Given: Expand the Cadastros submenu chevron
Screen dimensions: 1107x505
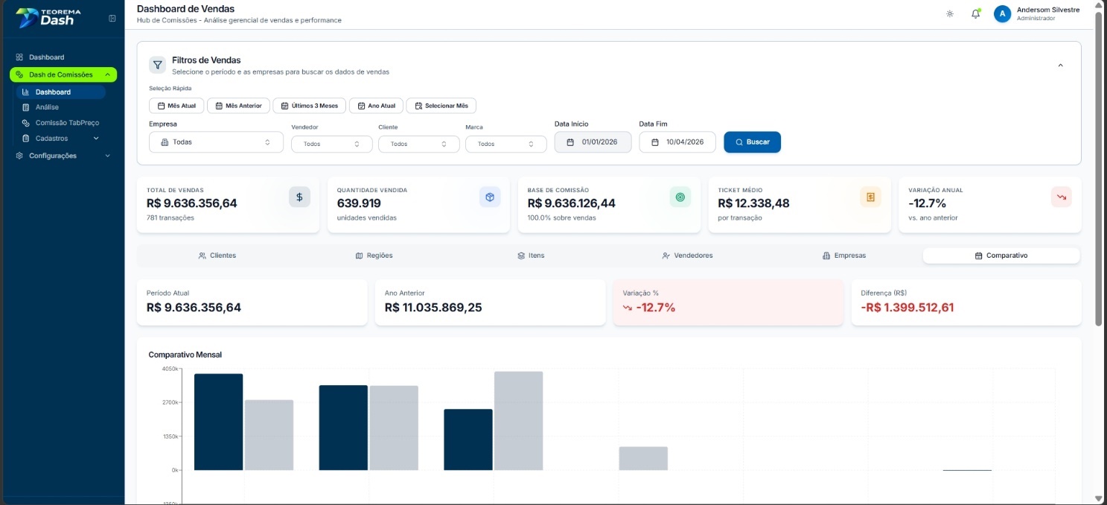Looking at the screenshot, I should coord(96,139).
